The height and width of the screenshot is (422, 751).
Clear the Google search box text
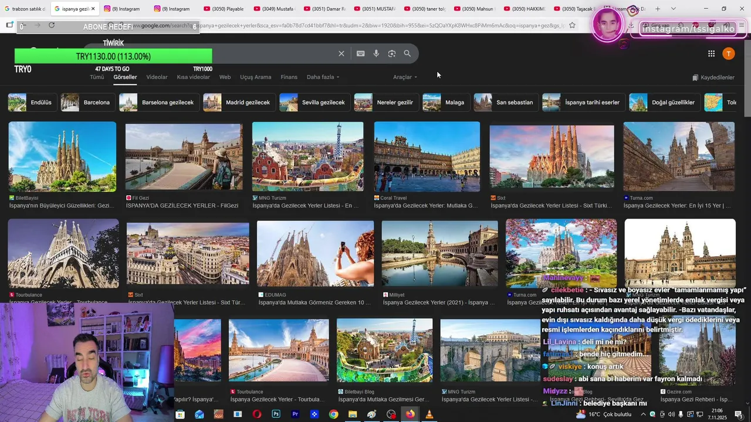[341, 53]
